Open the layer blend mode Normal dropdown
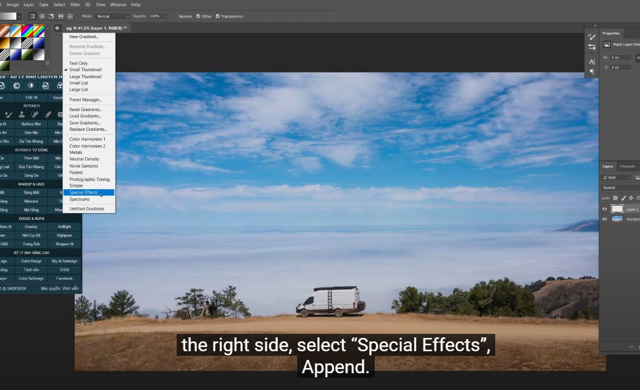Screen dimensions: 640x390 (620, 187)
